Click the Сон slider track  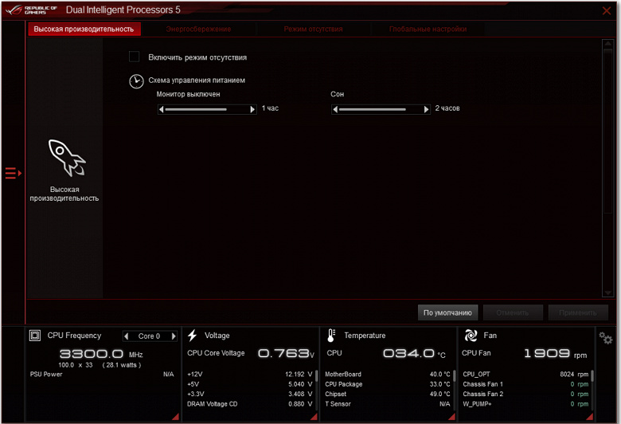tap(381, 109)
